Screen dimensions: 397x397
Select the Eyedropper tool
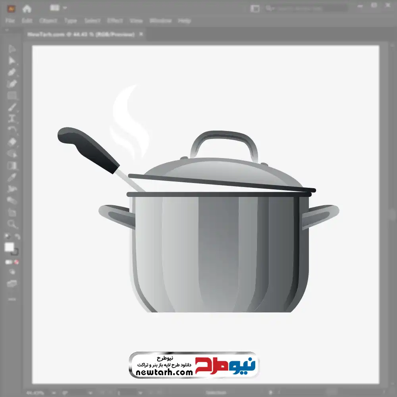(12, 177)
